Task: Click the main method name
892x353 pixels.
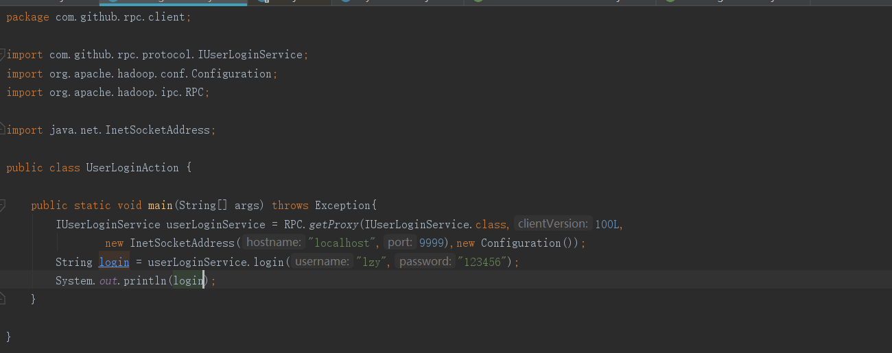Action: 160,206
